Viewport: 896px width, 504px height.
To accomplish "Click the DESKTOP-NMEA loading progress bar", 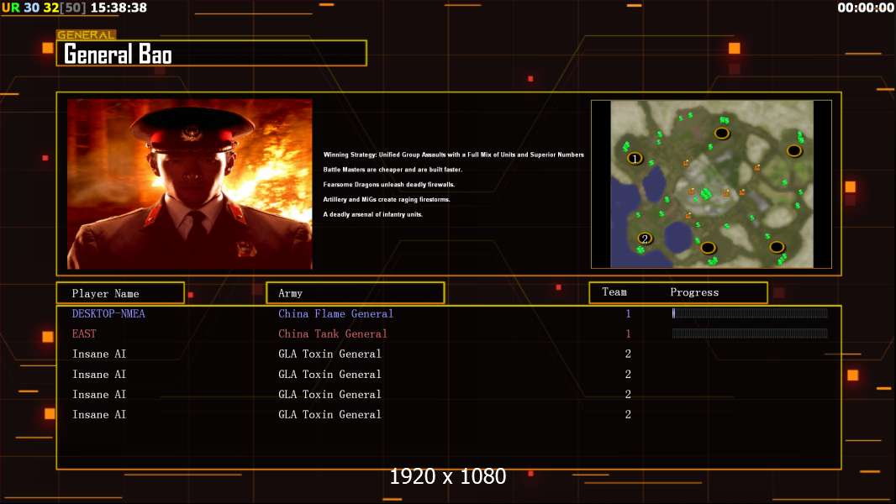I will coord(750,312).
